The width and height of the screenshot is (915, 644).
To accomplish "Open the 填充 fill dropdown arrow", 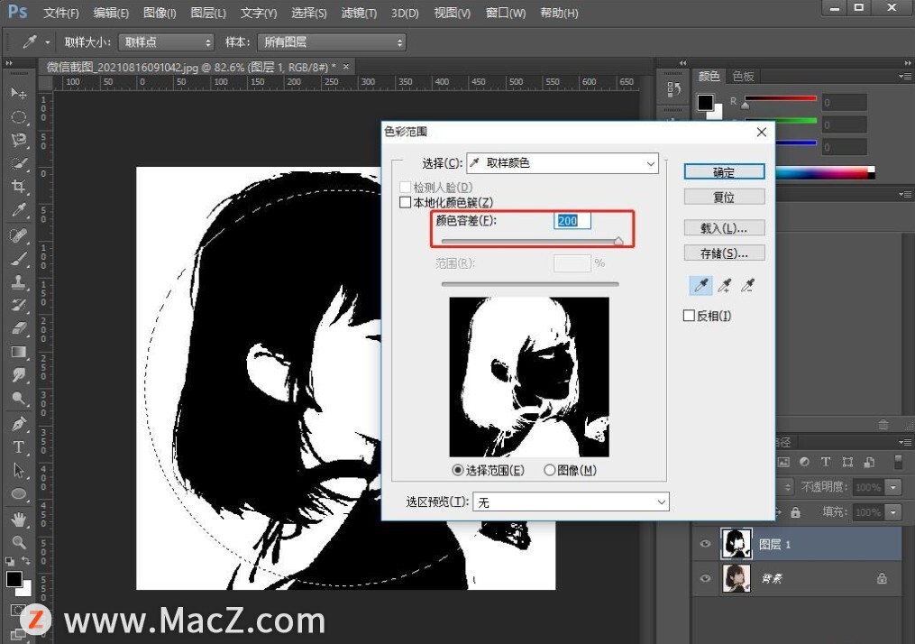I will (x=892, y=512).
